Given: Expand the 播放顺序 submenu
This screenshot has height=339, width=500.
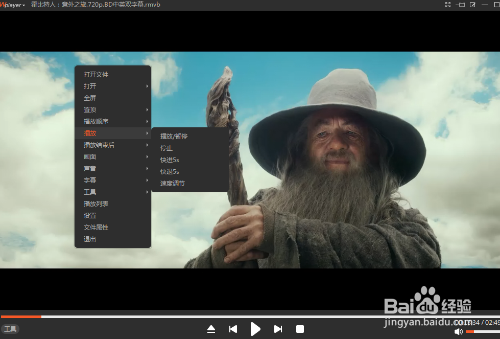Looking at the screenshot, I should (112, 122).
